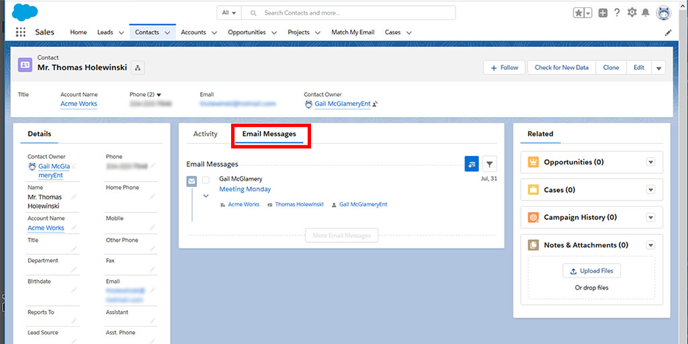Image resolution: width=688 pixels, height=344 pixels.
Task: Expand the Leads tab dropdown chevron
Action: tap(122, 32)
